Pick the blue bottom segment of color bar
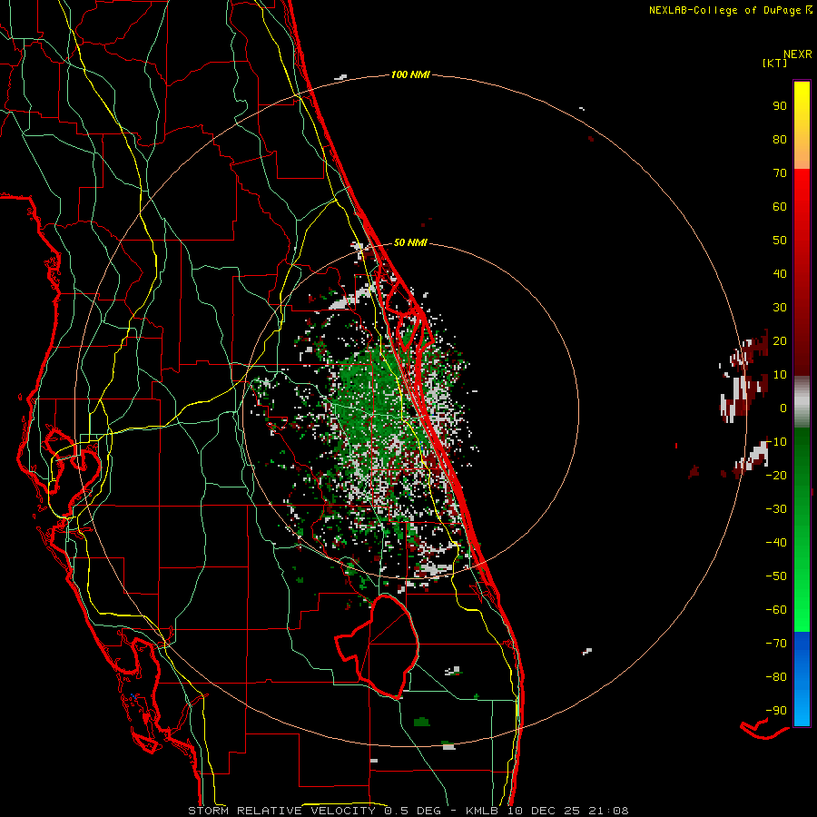The height and width of the screenshot is (817, 817). click(802, 679)
